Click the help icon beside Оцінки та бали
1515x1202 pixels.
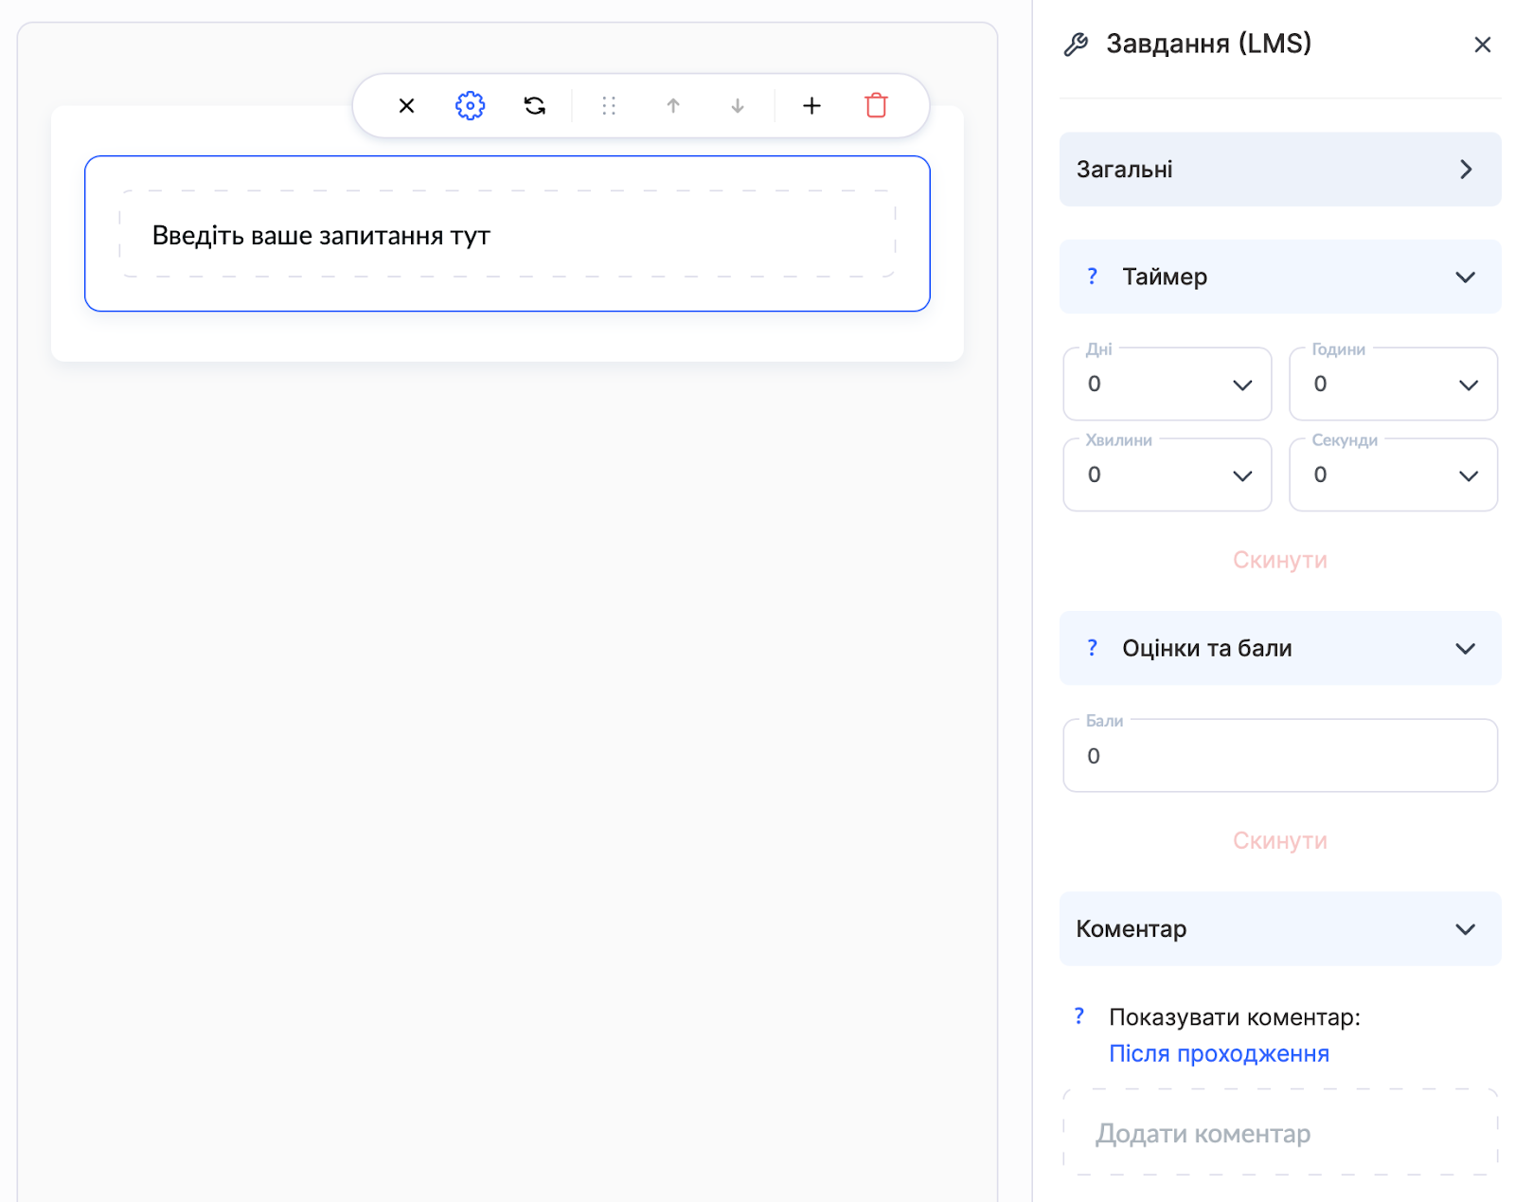pyautogui.click(x=1092, y=648)
